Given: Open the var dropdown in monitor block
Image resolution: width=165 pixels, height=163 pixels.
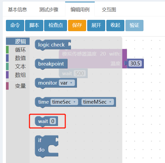Looking at the screenshot, I should (x=67, y=83).
